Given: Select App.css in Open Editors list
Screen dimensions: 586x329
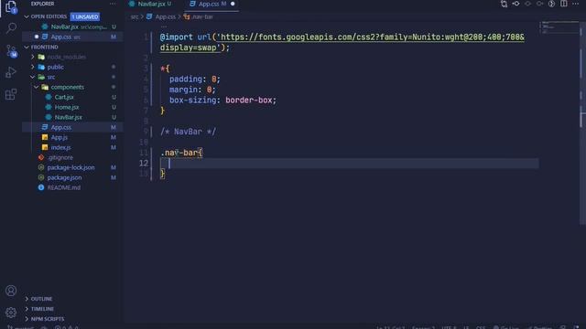Looking at the screenshot, I should point(71,37).
